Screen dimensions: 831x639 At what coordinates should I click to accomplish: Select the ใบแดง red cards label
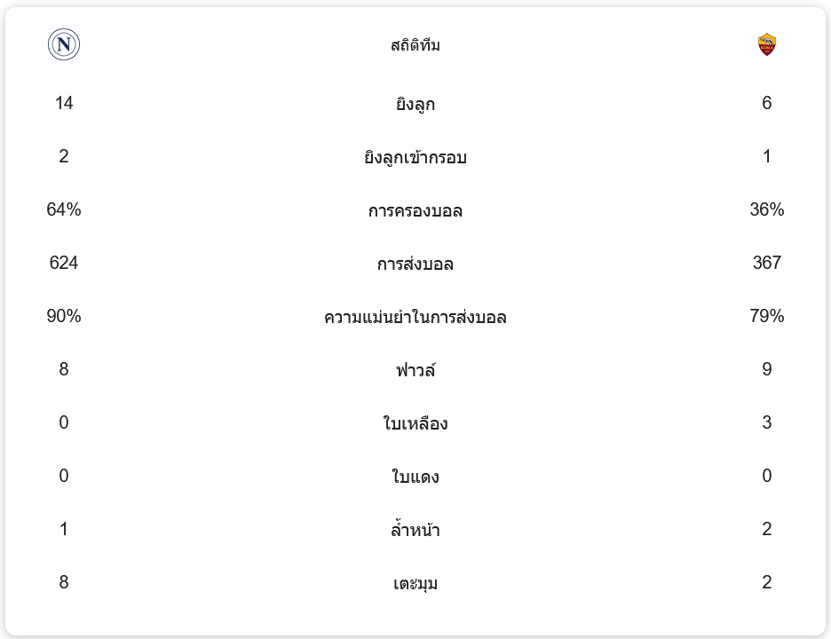(x=415, y=477)
